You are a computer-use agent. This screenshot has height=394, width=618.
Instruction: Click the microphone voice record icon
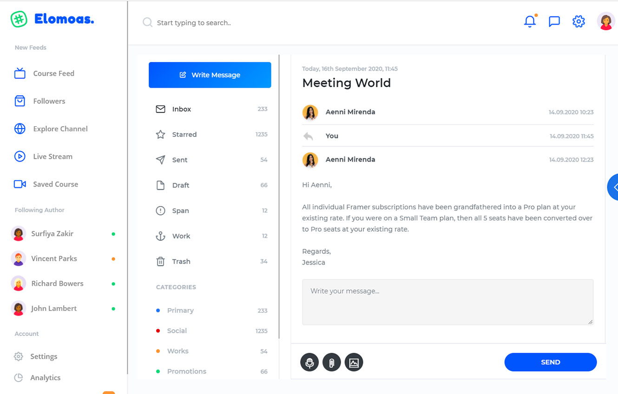309,362
